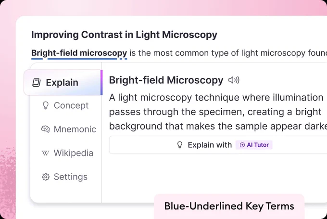This screenshot has width=327, height=219.
Task: Click the Improving Contrast in Light Microscopy heading
Action: pos(124,35)
